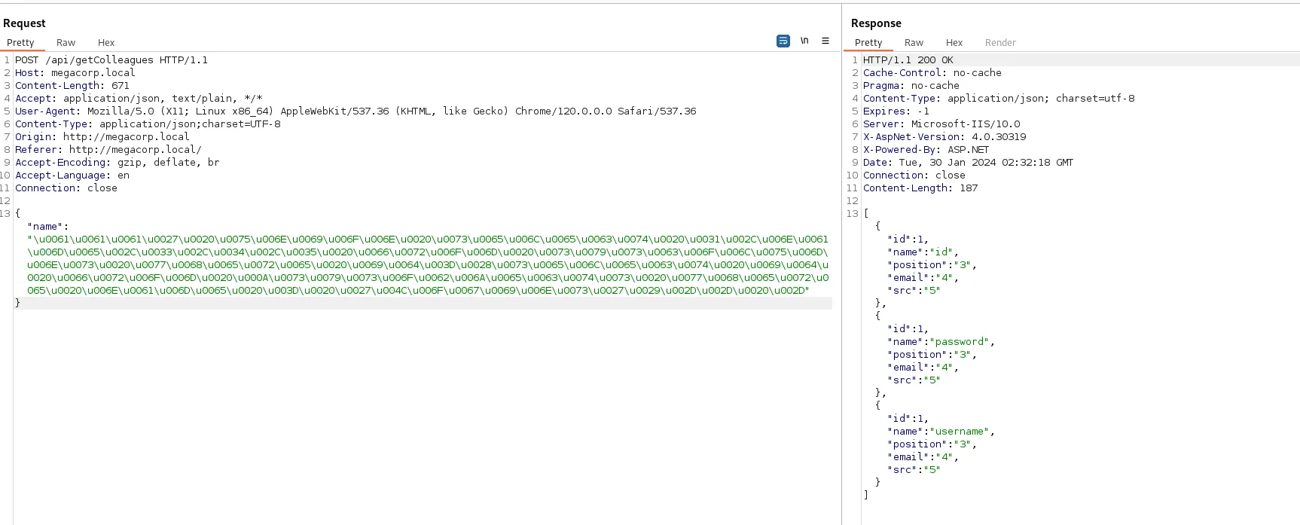The image size is (1300, 525).
Task: Select the Request Pretty tab
Action: point(20,43)
